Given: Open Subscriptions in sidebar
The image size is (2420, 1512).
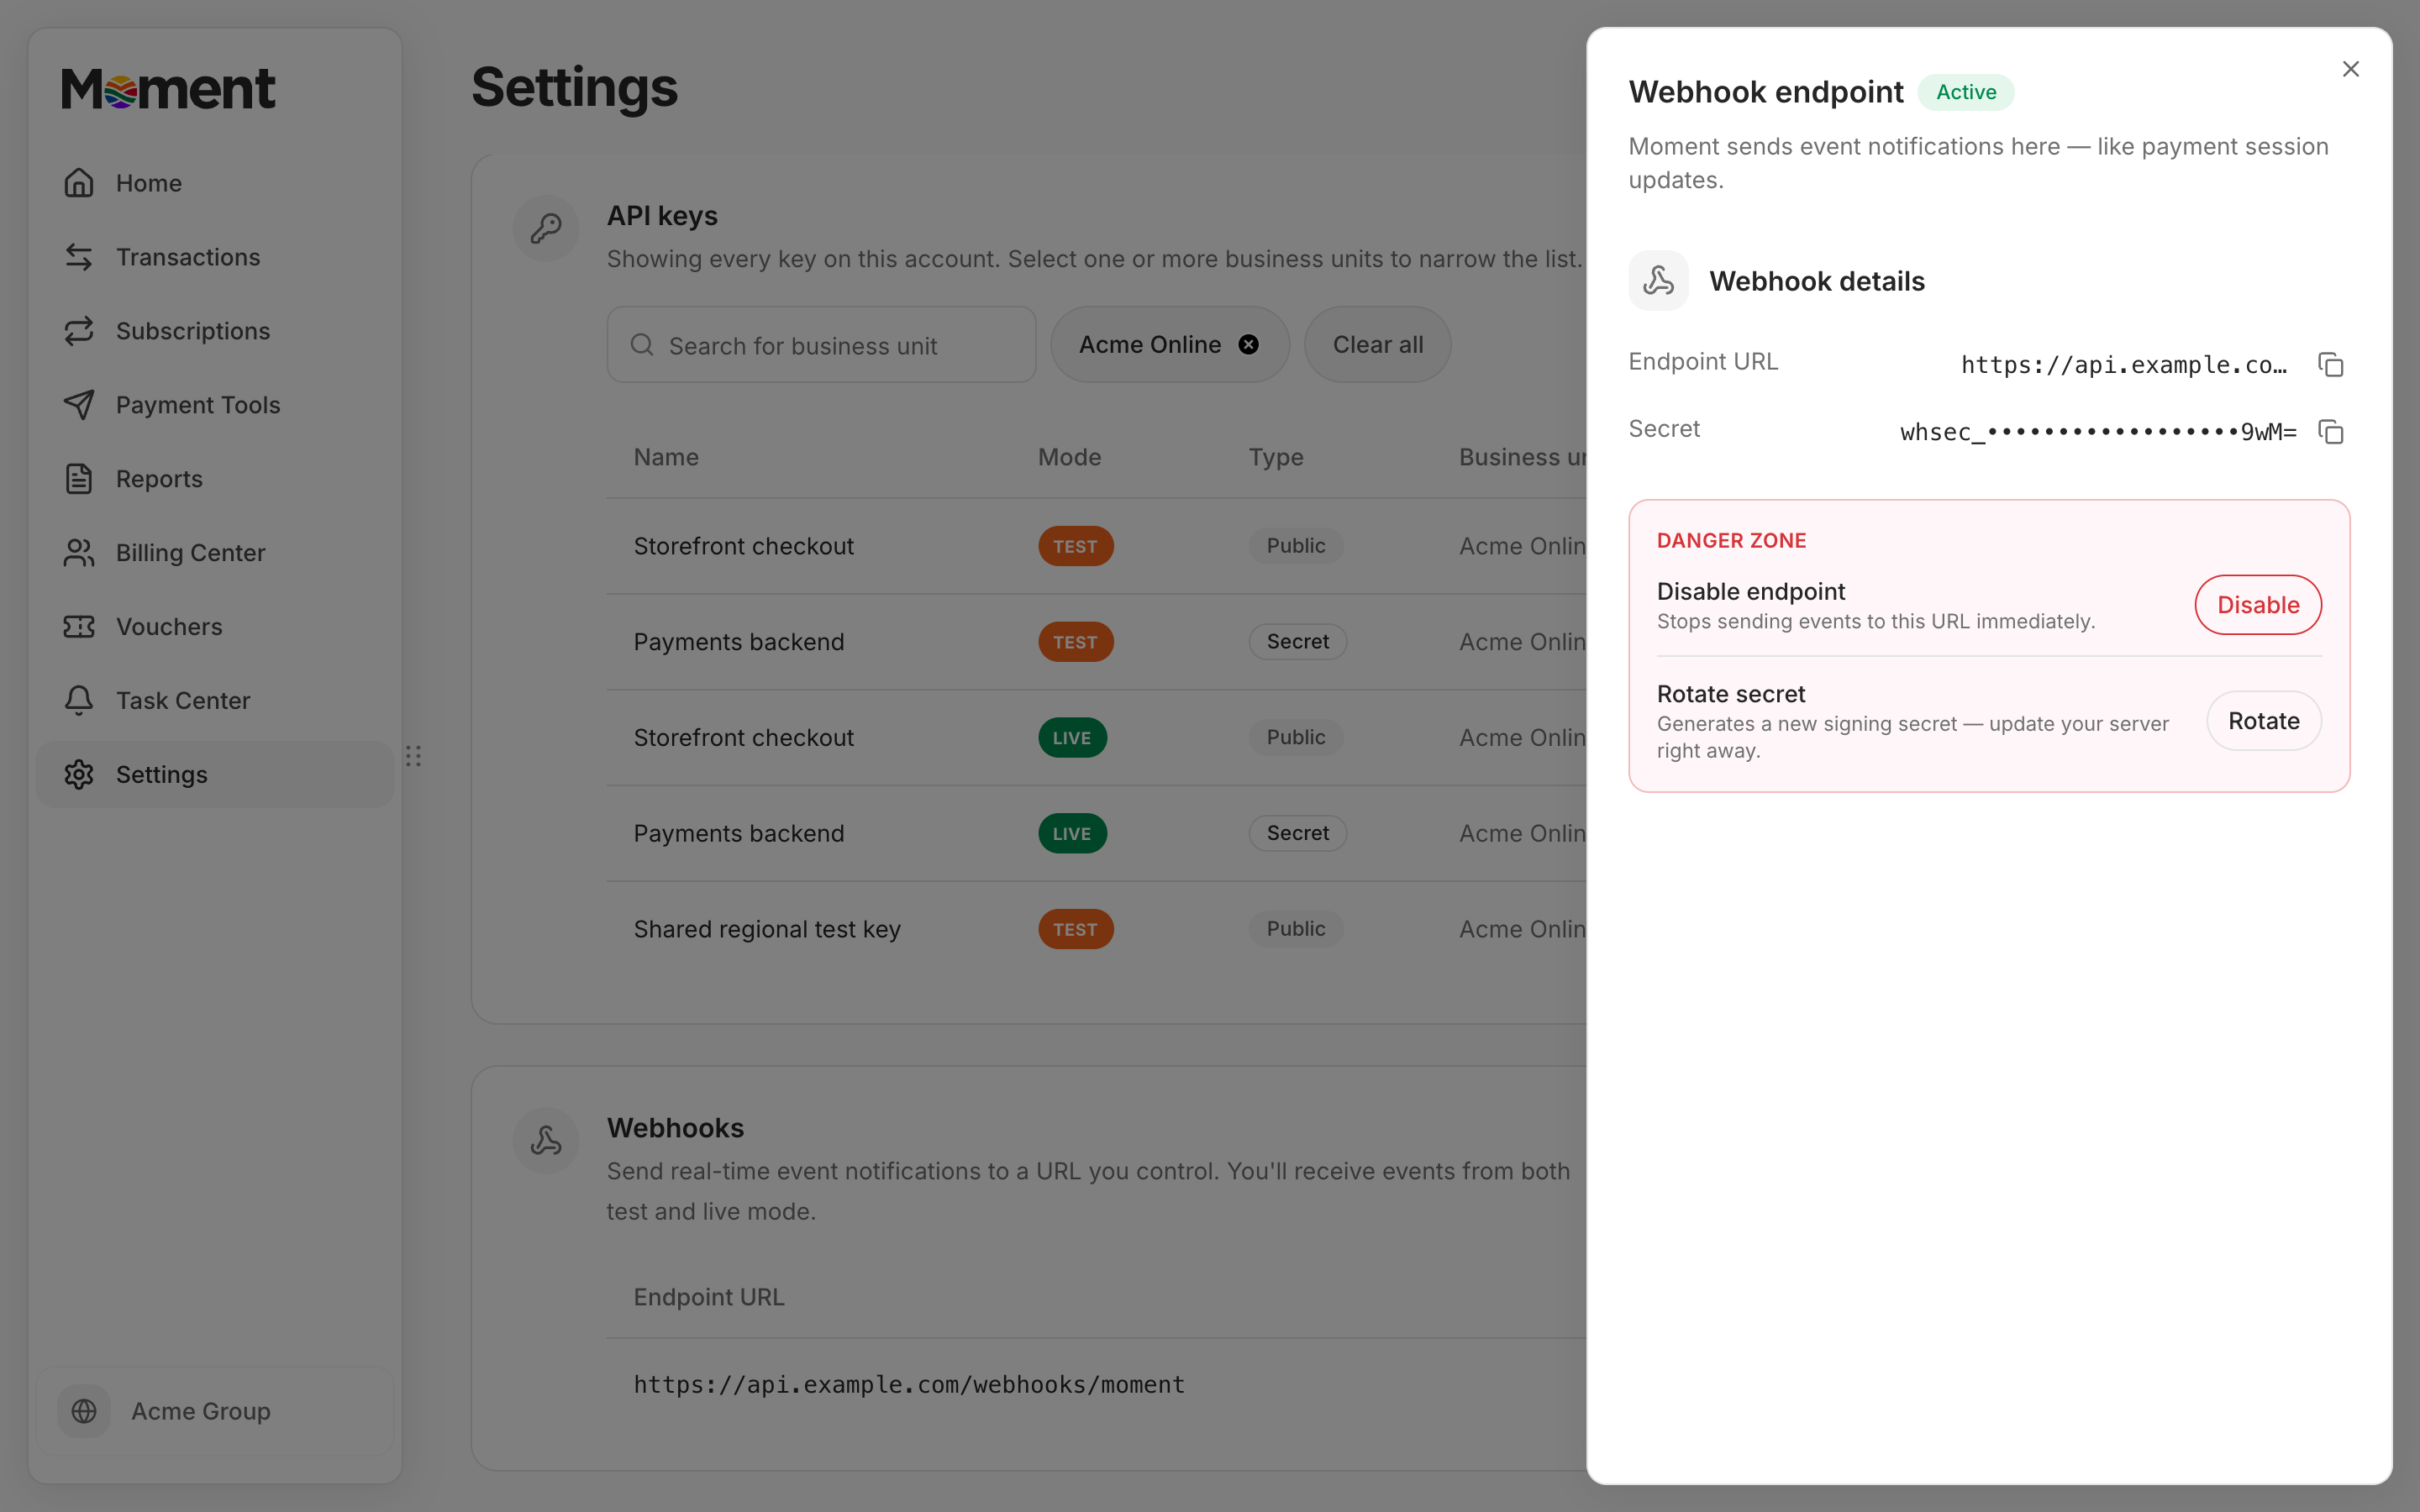Looking at the screenshot, I should (x=214, y=331).
